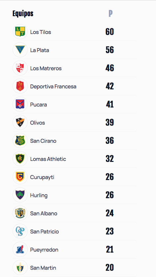Image resolution: width=156 pixels, height=277 pixels.
Task: Open the Los Tilos team name link
Action: pos(41,32)
